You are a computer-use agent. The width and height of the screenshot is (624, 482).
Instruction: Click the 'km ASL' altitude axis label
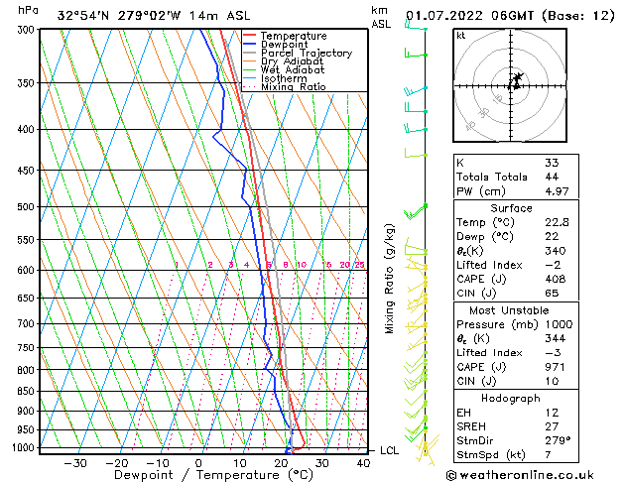tap(381, 17)
